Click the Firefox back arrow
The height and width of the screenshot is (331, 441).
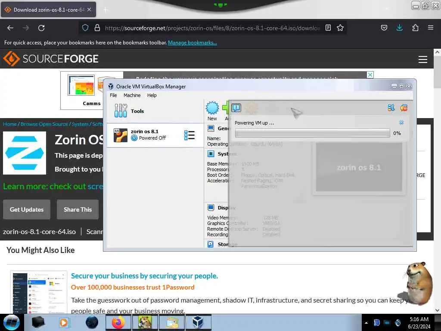(x=10, y=28)
